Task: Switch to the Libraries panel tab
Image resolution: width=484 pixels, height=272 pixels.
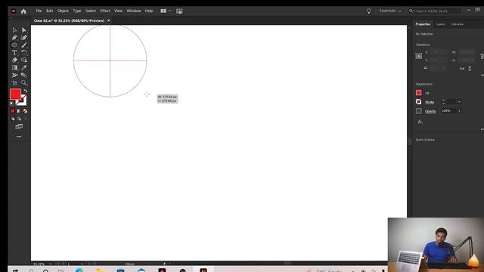Action: pos(457,24)
